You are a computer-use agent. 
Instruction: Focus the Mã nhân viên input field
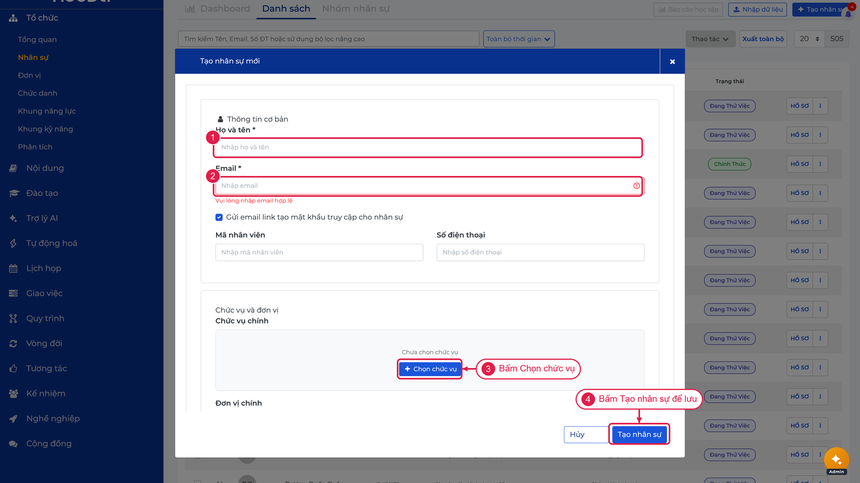(x=319, y=253)
